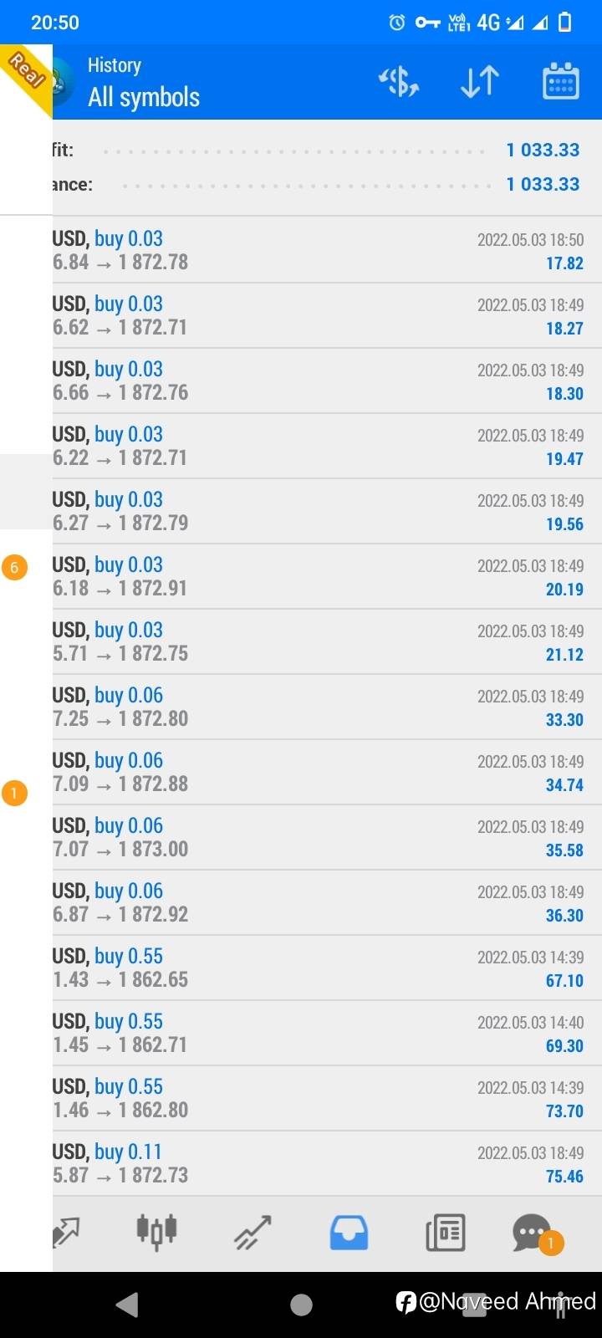Select the buy 0.11 trade with 75.46 profit
This screenshot has height=1338, width=602.
[326, 1163]
